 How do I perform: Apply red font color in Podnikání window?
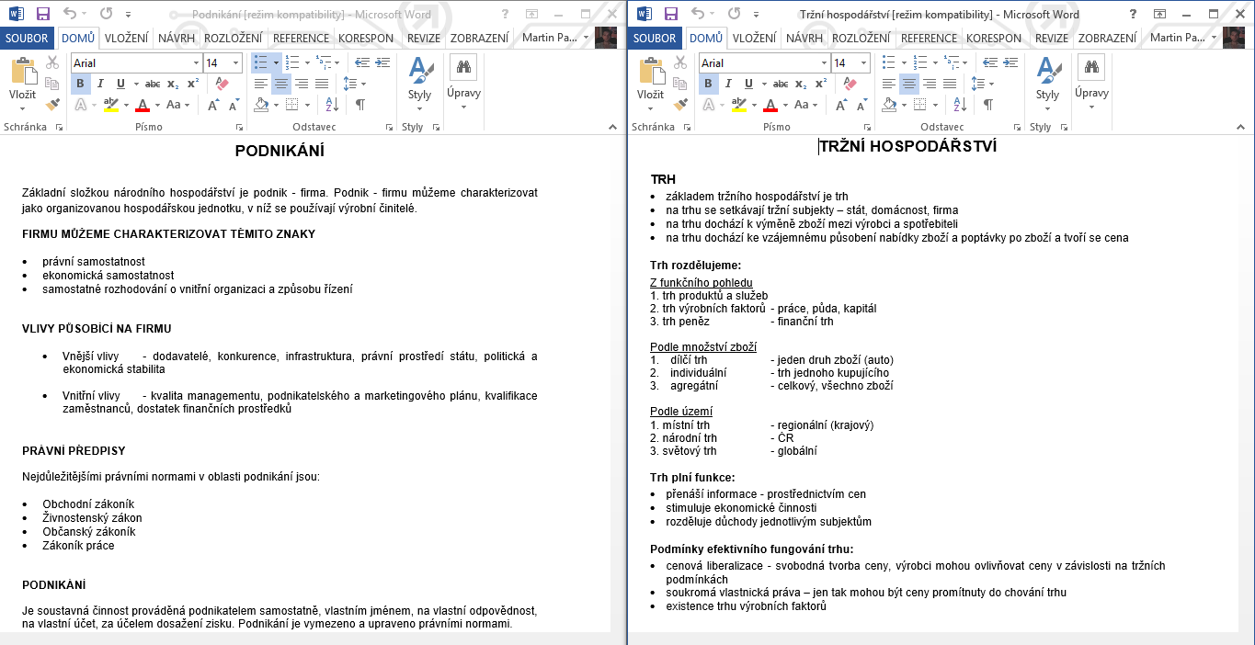(x=142, y=105)
